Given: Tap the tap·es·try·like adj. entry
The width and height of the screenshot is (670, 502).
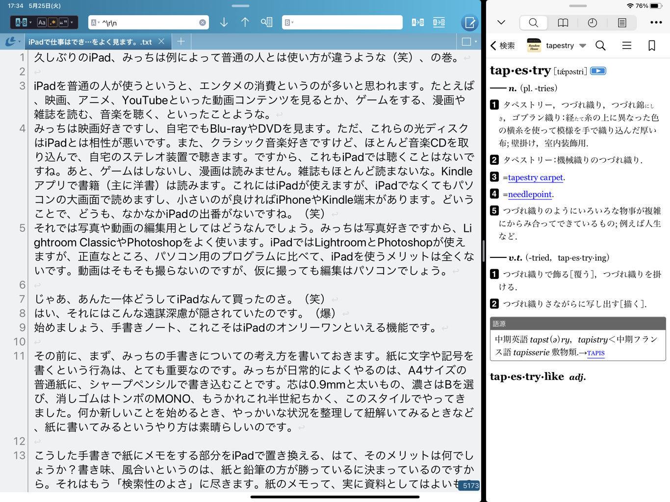Looking at the screenshot, I should [538, 376].
